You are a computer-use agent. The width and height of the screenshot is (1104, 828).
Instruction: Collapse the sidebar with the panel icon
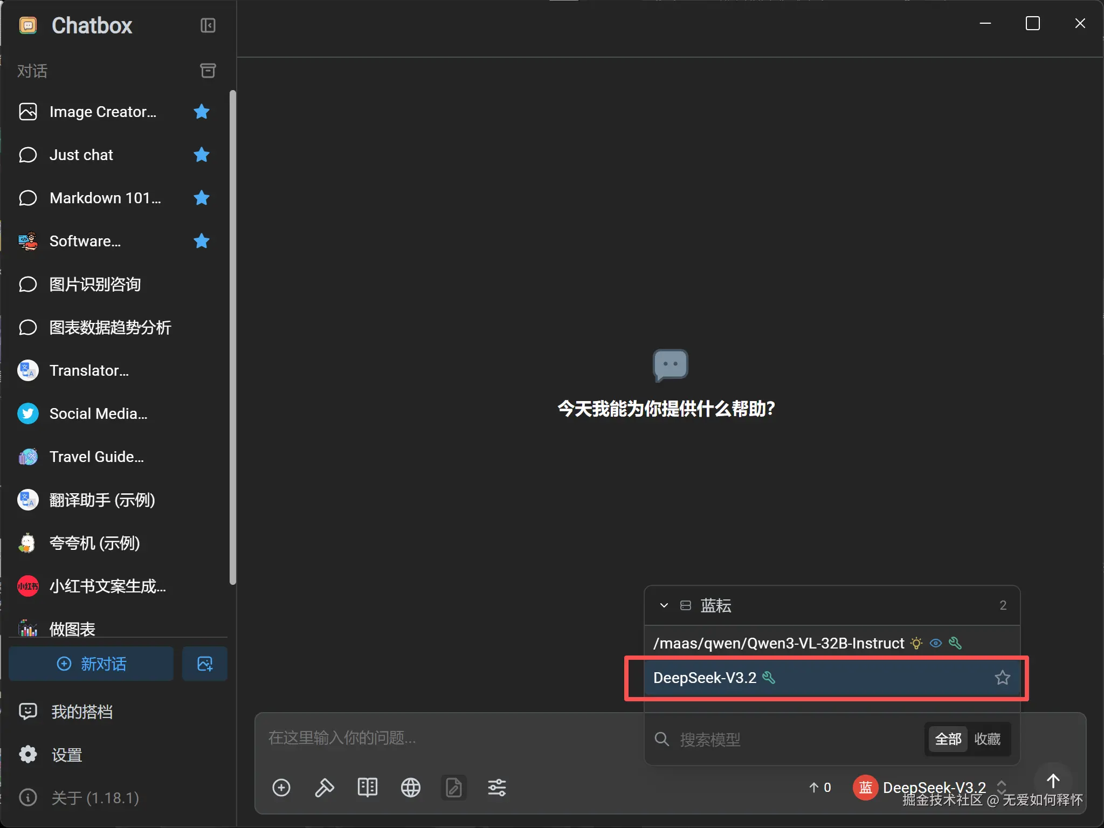pos(208,25)
